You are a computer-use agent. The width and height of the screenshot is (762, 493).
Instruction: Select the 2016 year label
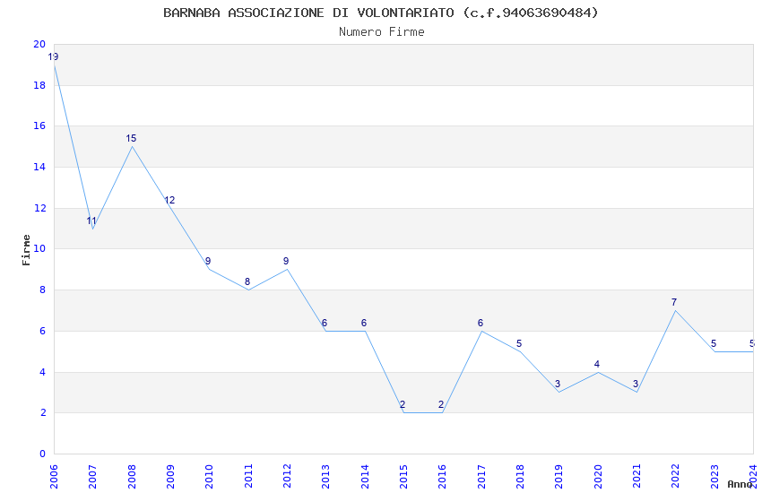click(442, 476)
